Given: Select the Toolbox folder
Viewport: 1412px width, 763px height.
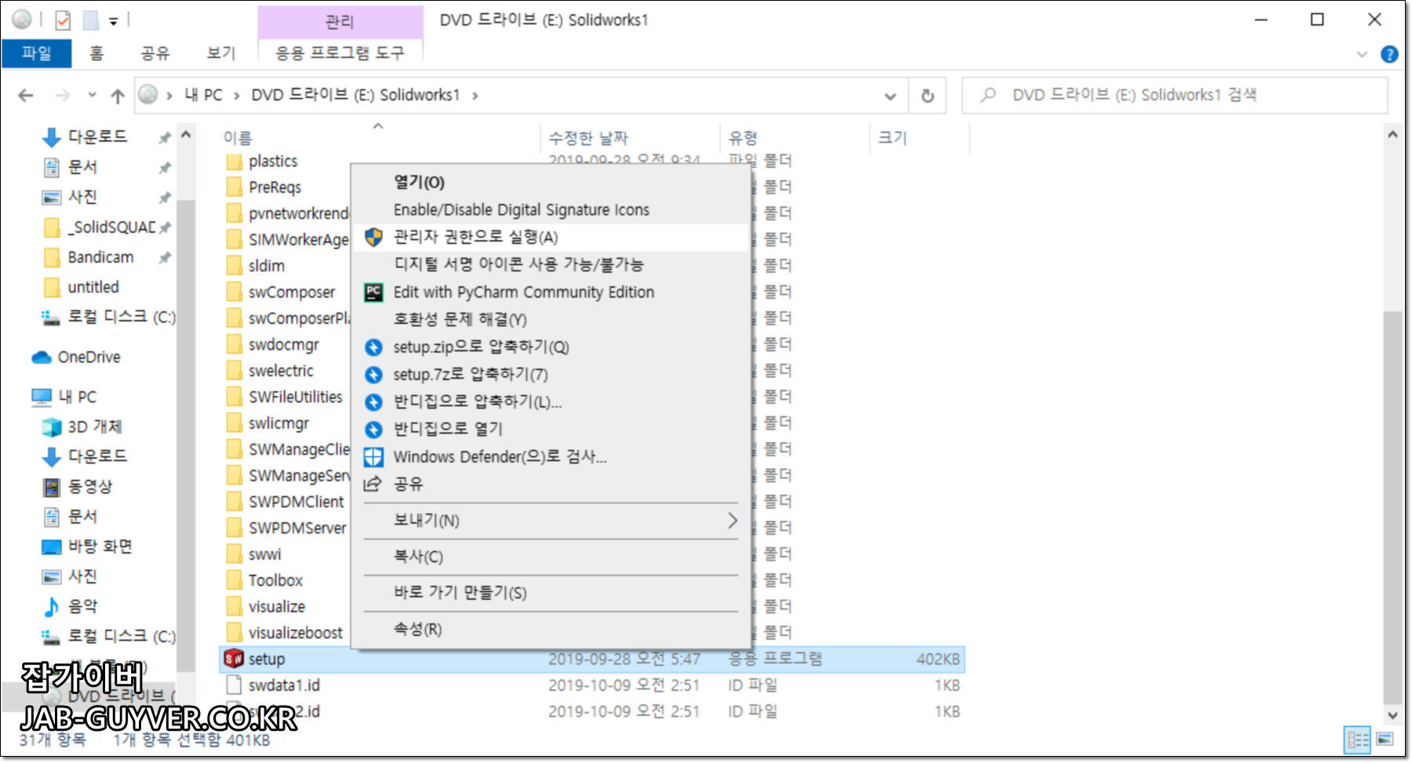Looking at the screenshot, I should (x=275, y=580).
